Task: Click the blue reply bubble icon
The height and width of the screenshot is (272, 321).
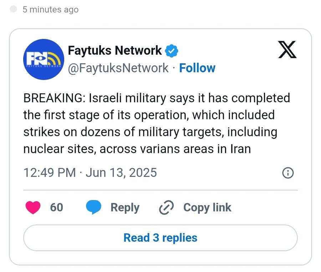Action: tap(93, 207)
